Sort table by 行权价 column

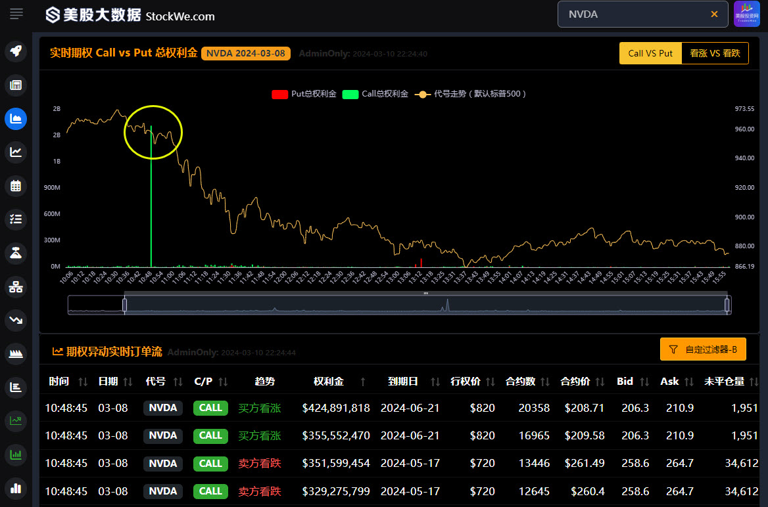[x=491, y=382]
